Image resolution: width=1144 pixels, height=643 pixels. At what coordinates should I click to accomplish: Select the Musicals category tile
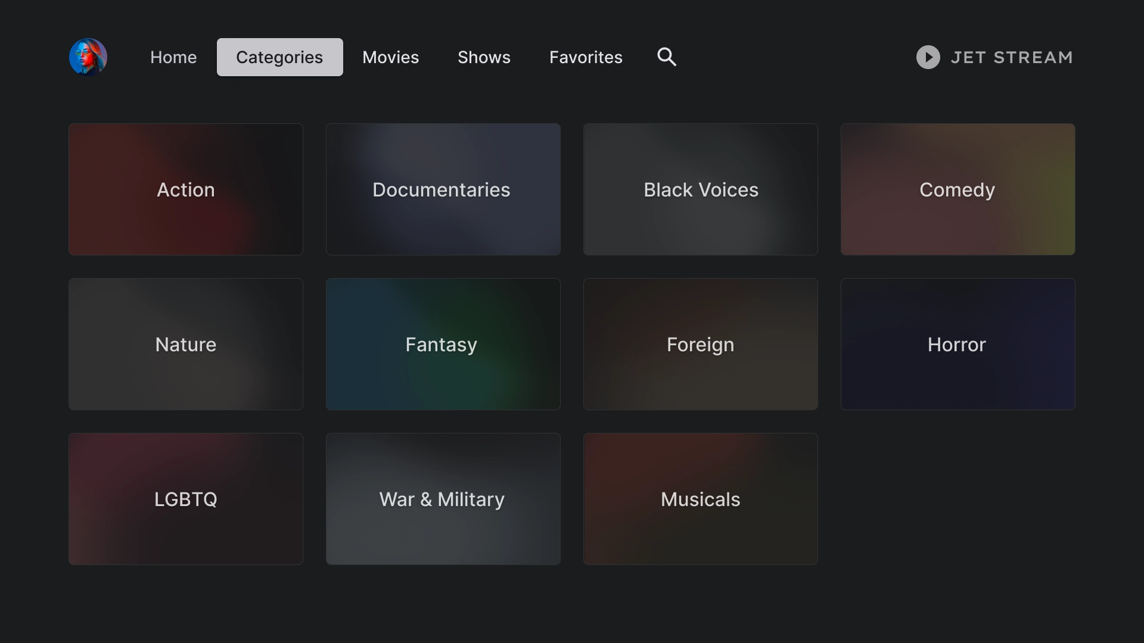(x=701, y=499)
